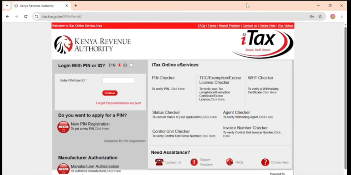351x175 pixels.
Task: Click the WHT Checker heading
Action: [261, 78]
